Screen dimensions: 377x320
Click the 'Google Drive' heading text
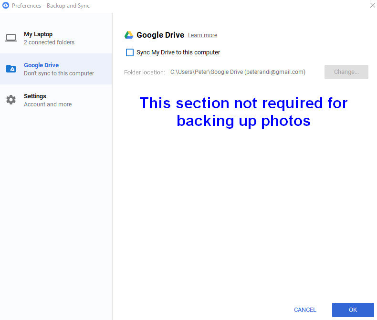[160, 35]
